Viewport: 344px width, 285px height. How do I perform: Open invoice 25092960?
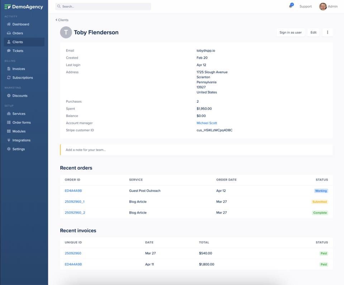click(x=73, y=253)
